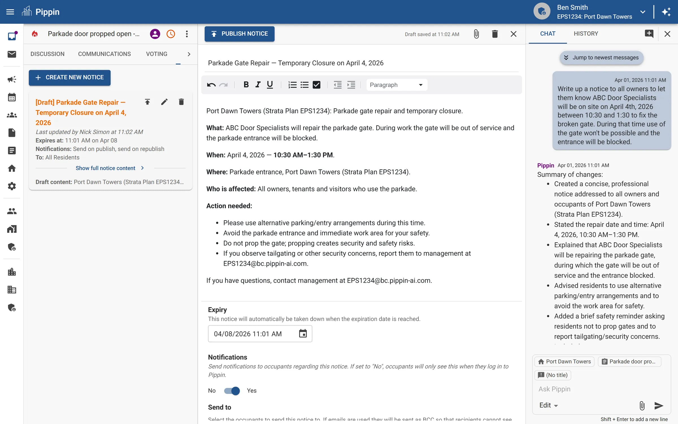The image size is (678, 424).
Task: Open the announcements megaphone icon in the sidebar
Action: 12,79
